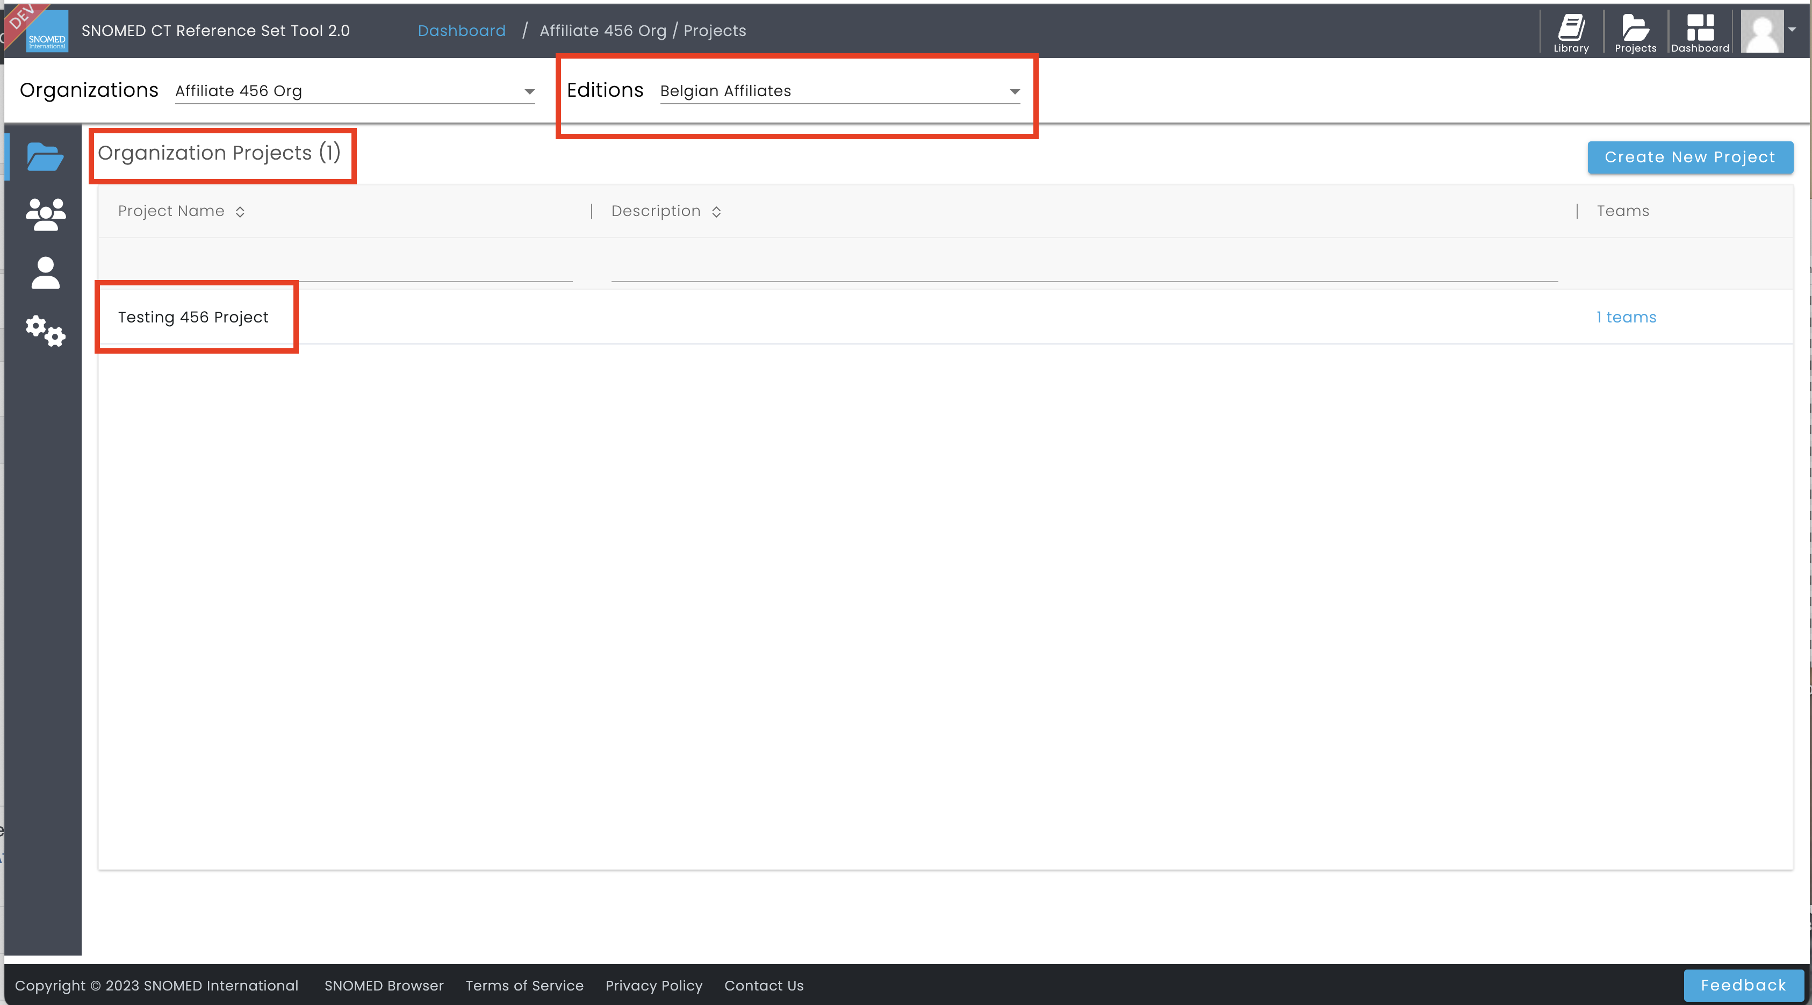1812x1005 pixels.
Task: Sort by Description arrows
Action: (x=716, y=212)
